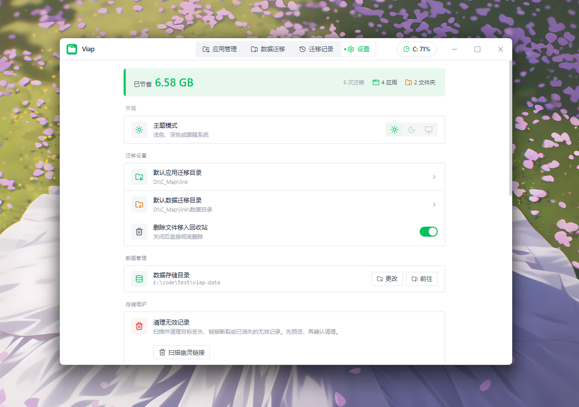579x407 pixels.
Task: Click the green Viap app logo
Action: click(72, 49)
